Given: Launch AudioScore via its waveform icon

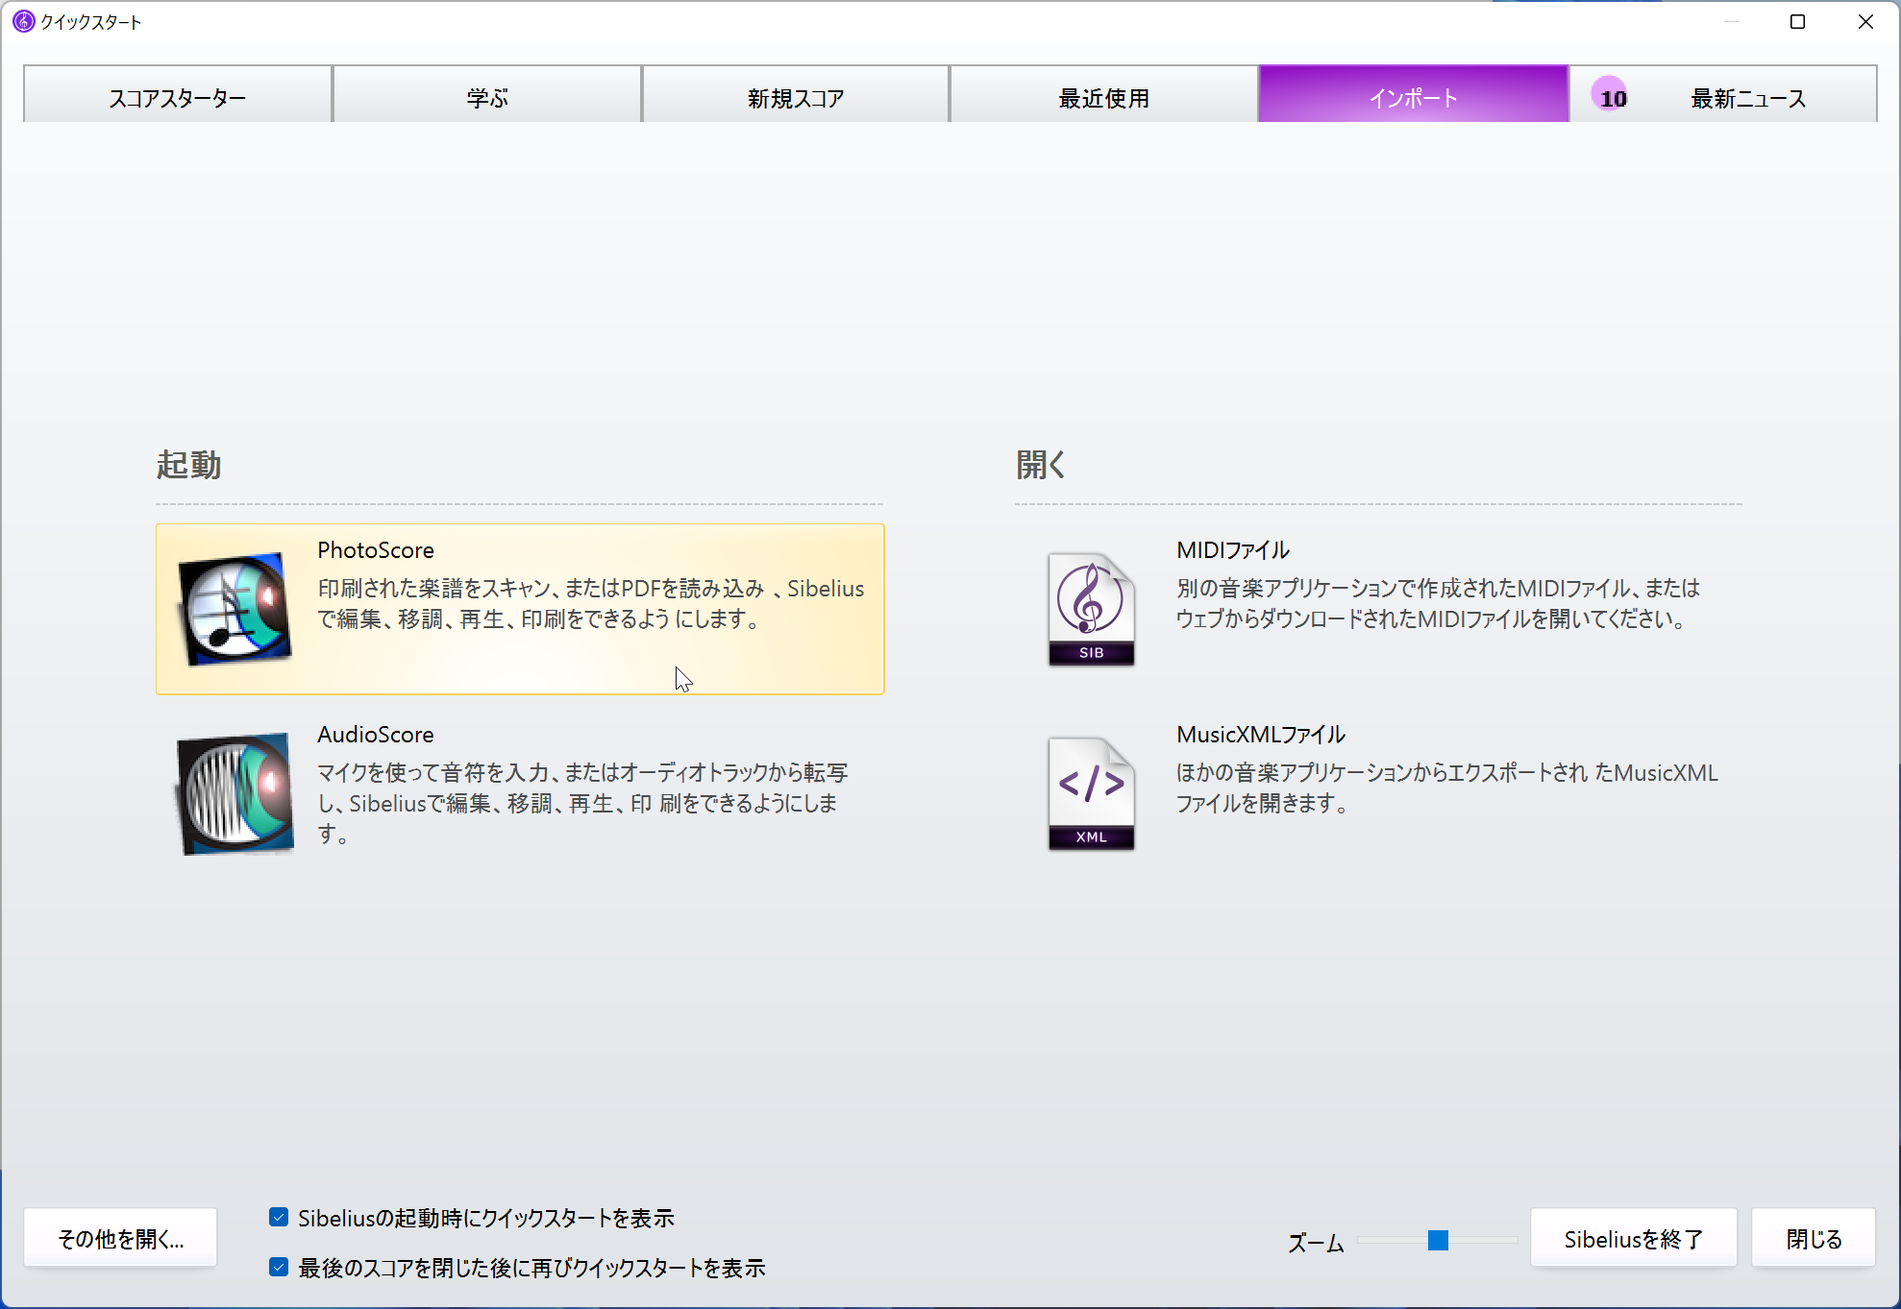Looking at the screenshot, I should click(235, 793).
